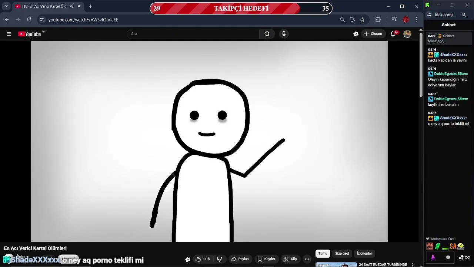The image size is (474, 267).
Task: Open options for 24 Saat Rüzgar video
Action: 413,265
